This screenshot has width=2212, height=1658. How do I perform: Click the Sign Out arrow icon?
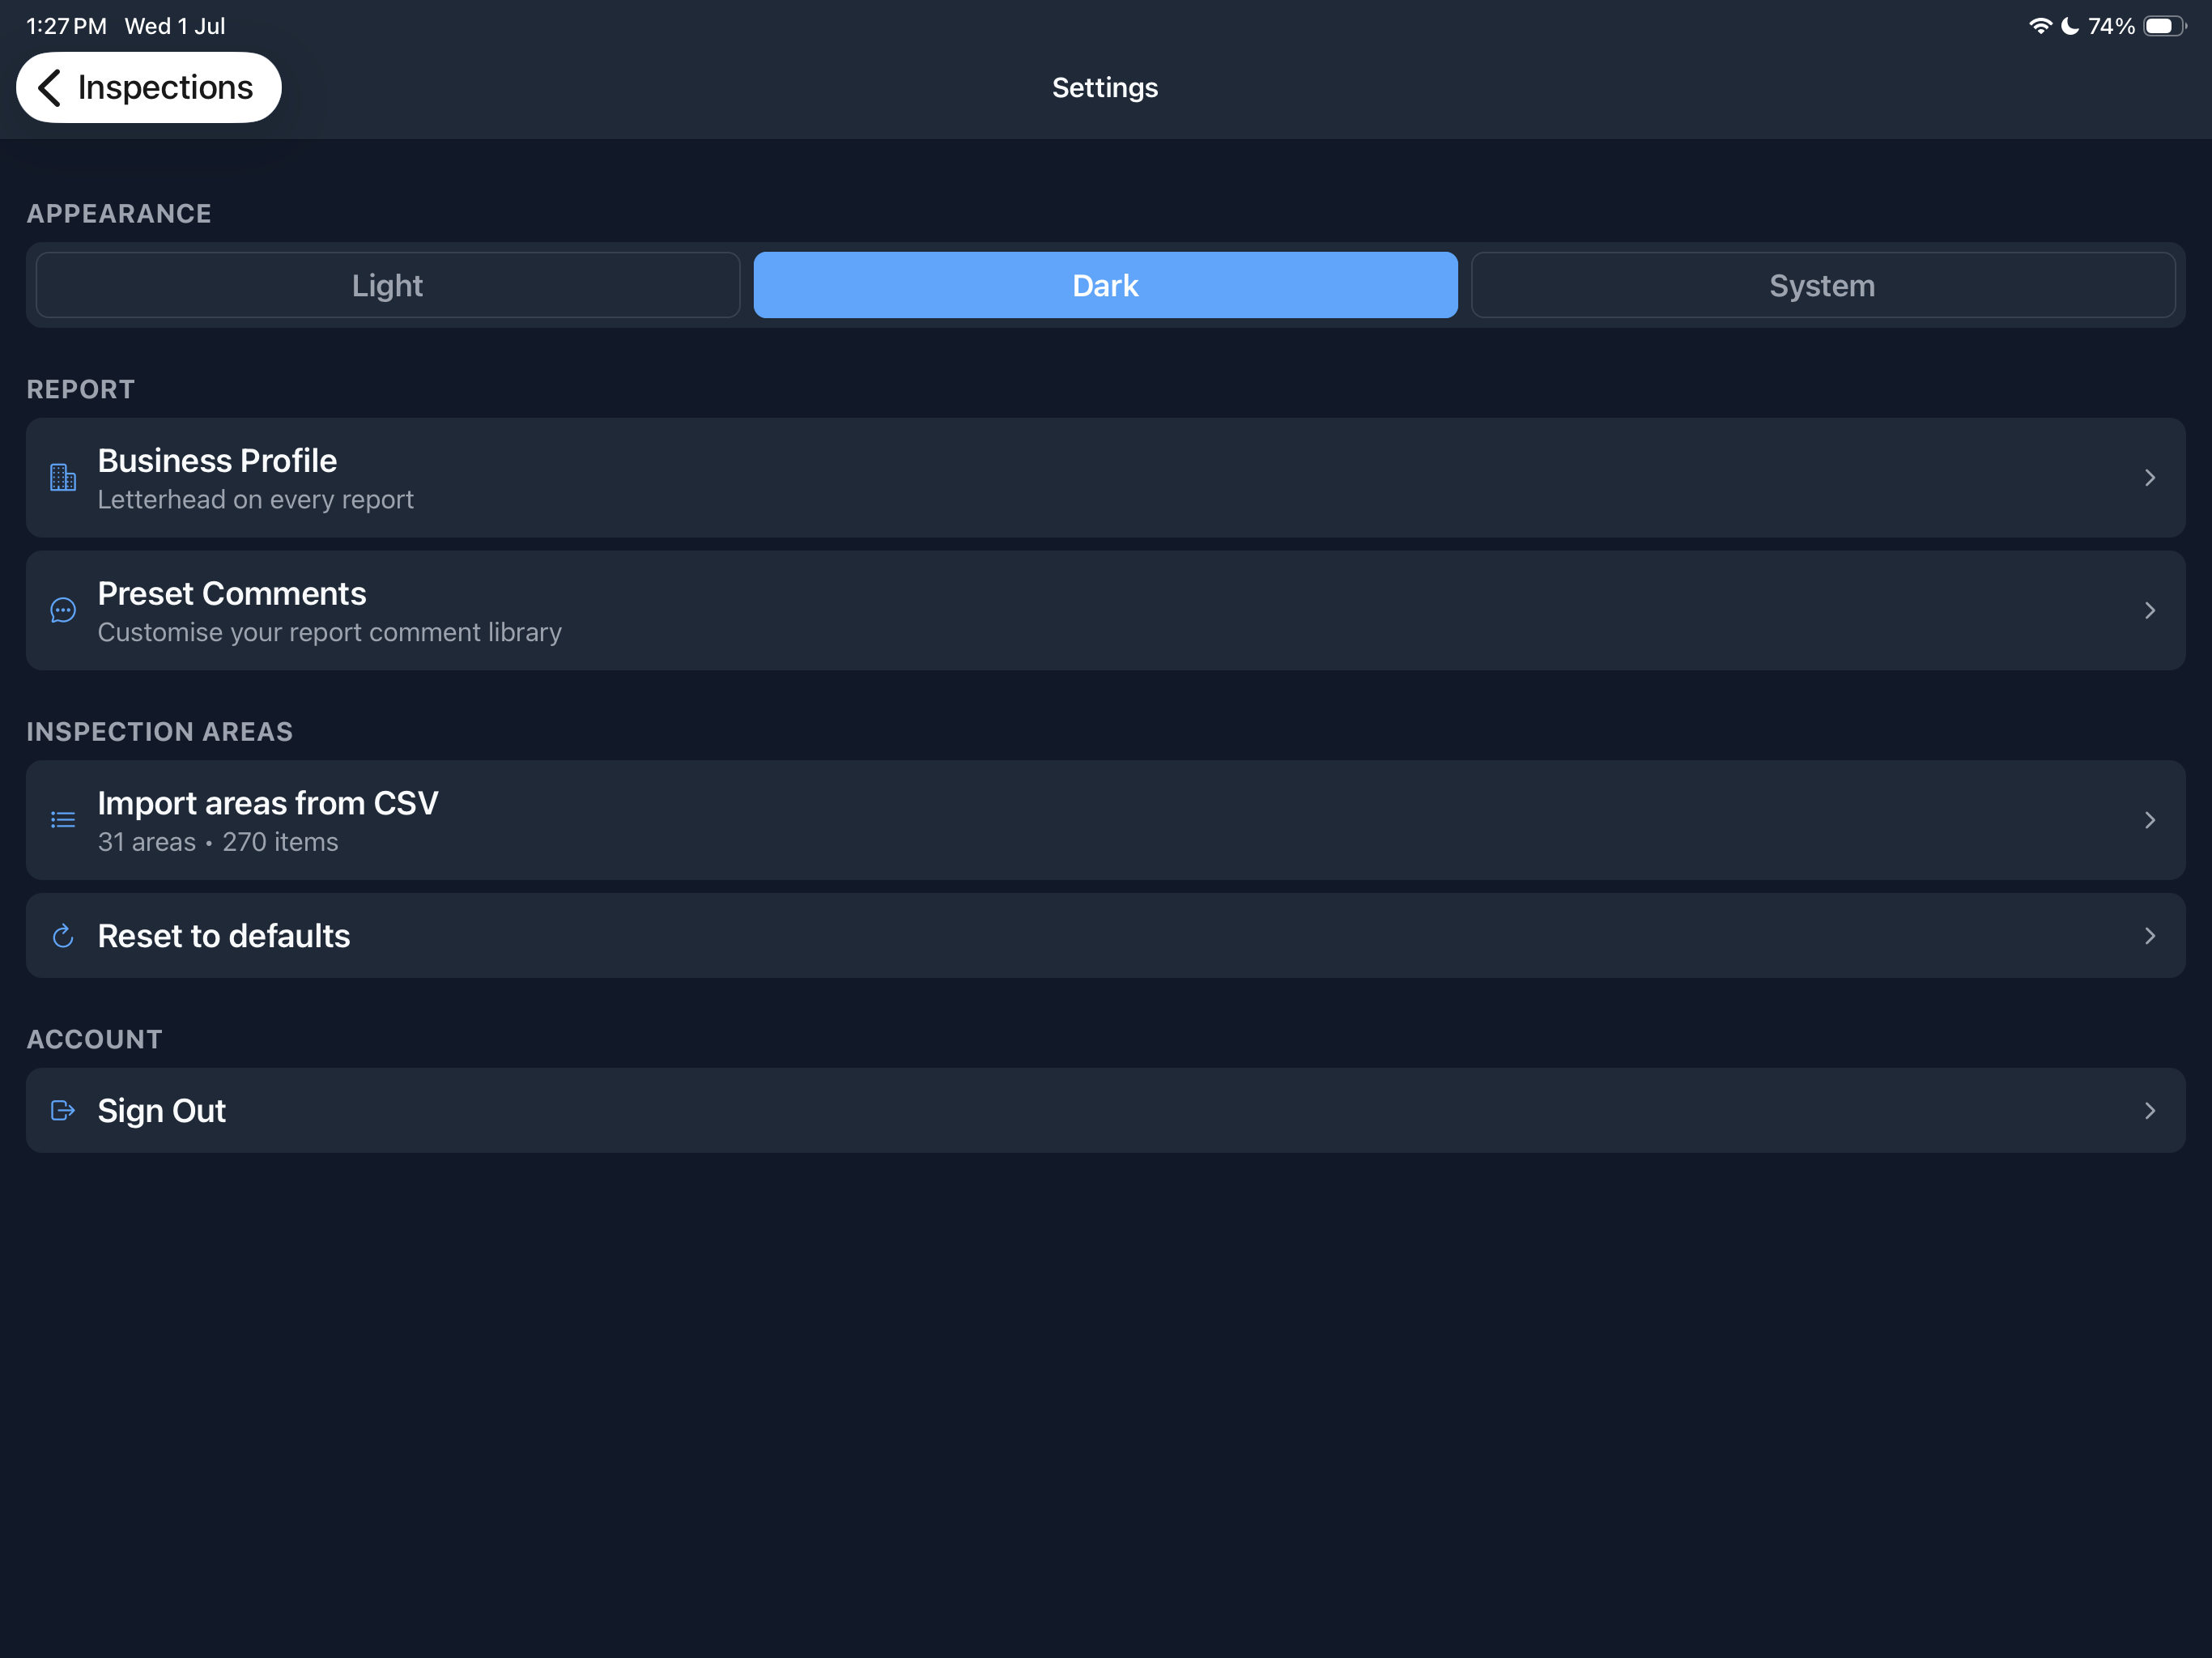(x=63, y=1110)
